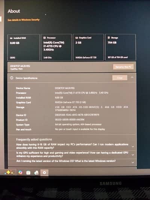Collapse the Device Specifications section
150x200 pixels.
pyautogui.click(x=132, y=77)
